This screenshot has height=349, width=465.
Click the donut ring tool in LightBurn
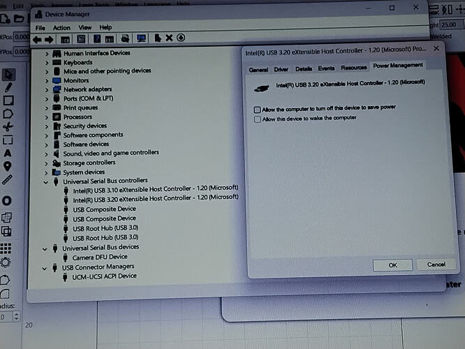(6, 201)
